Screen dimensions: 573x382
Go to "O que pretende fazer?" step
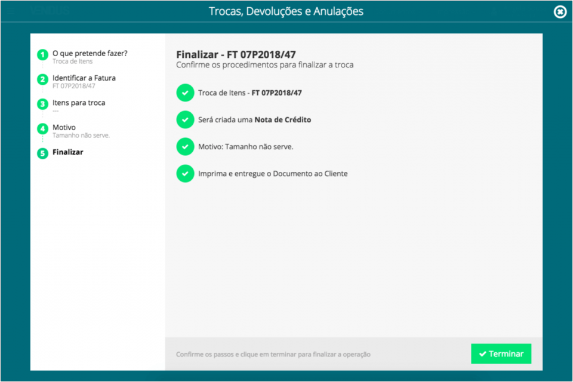click(90, 53)
